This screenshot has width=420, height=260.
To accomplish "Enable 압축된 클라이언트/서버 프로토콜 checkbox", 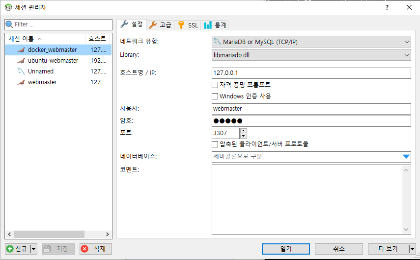I will (215, 144).
